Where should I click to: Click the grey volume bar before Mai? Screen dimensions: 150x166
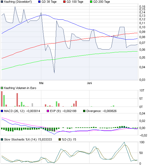pyautogui.click(x=32, y=105)
